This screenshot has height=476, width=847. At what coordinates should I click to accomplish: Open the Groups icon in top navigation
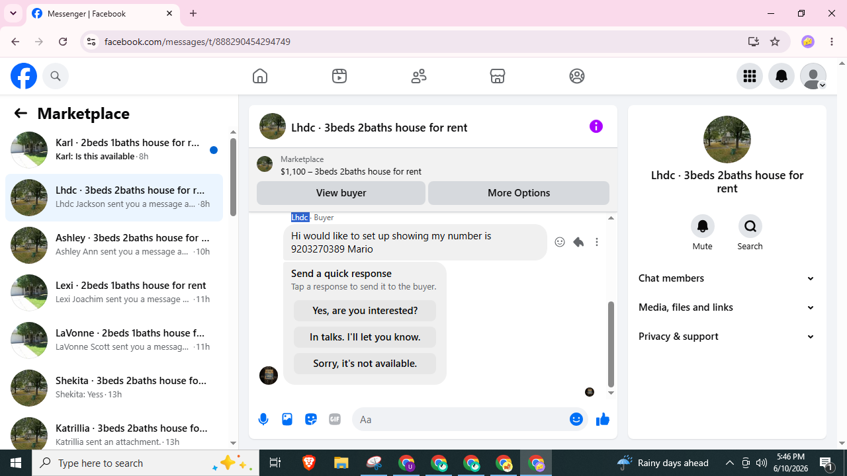tap(577, 76)
